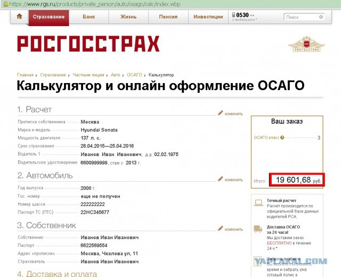
Task: Open the Инвестиции tab
Action: (208, 17)
